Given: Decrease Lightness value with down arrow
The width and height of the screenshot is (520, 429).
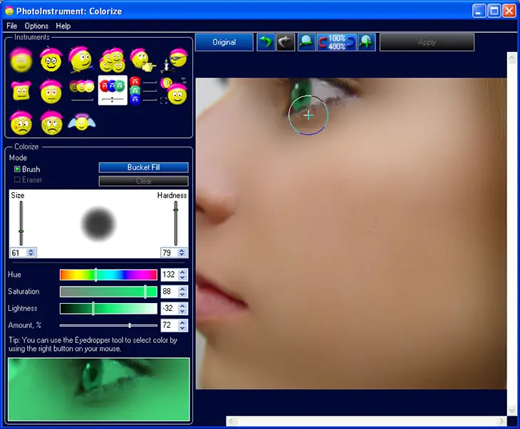Looking at the screenshot, I should coord(183,311).
